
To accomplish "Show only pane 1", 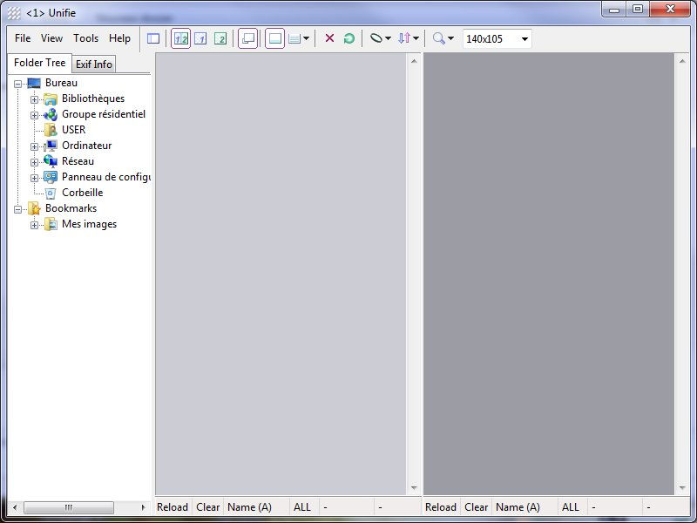I will [200, 38].
